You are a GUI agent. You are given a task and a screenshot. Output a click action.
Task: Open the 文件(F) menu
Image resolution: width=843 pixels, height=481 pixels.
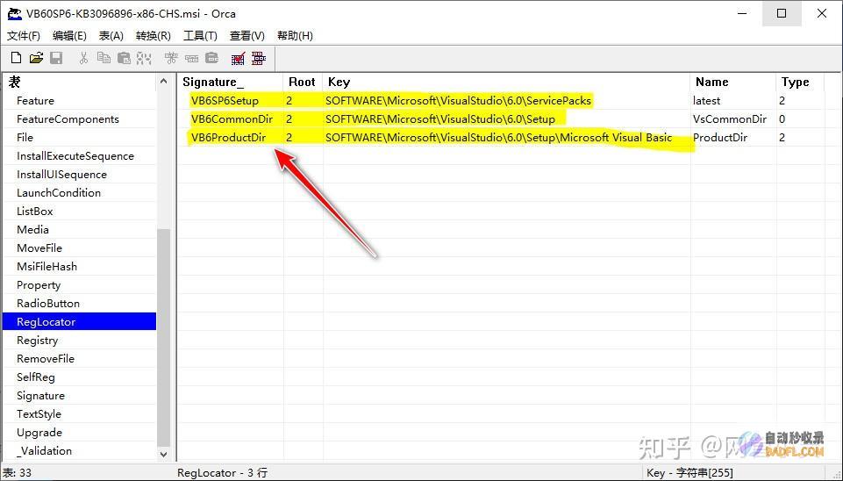(24, 36)
